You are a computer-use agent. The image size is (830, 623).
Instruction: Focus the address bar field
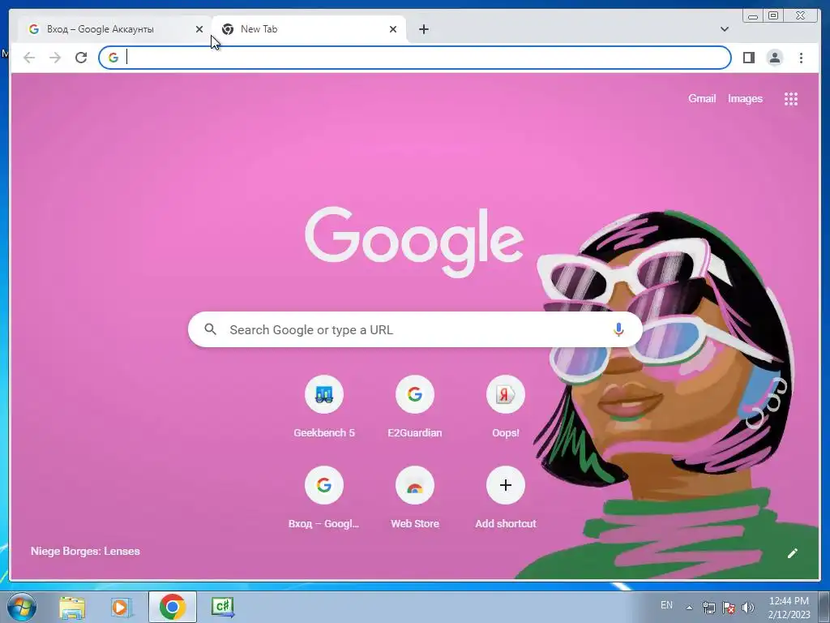[414, 58]
